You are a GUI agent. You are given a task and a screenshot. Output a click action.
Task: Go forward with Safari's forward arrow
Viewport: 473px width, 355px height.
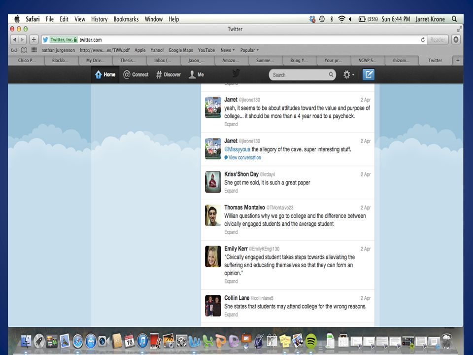(x=22, y=39)
